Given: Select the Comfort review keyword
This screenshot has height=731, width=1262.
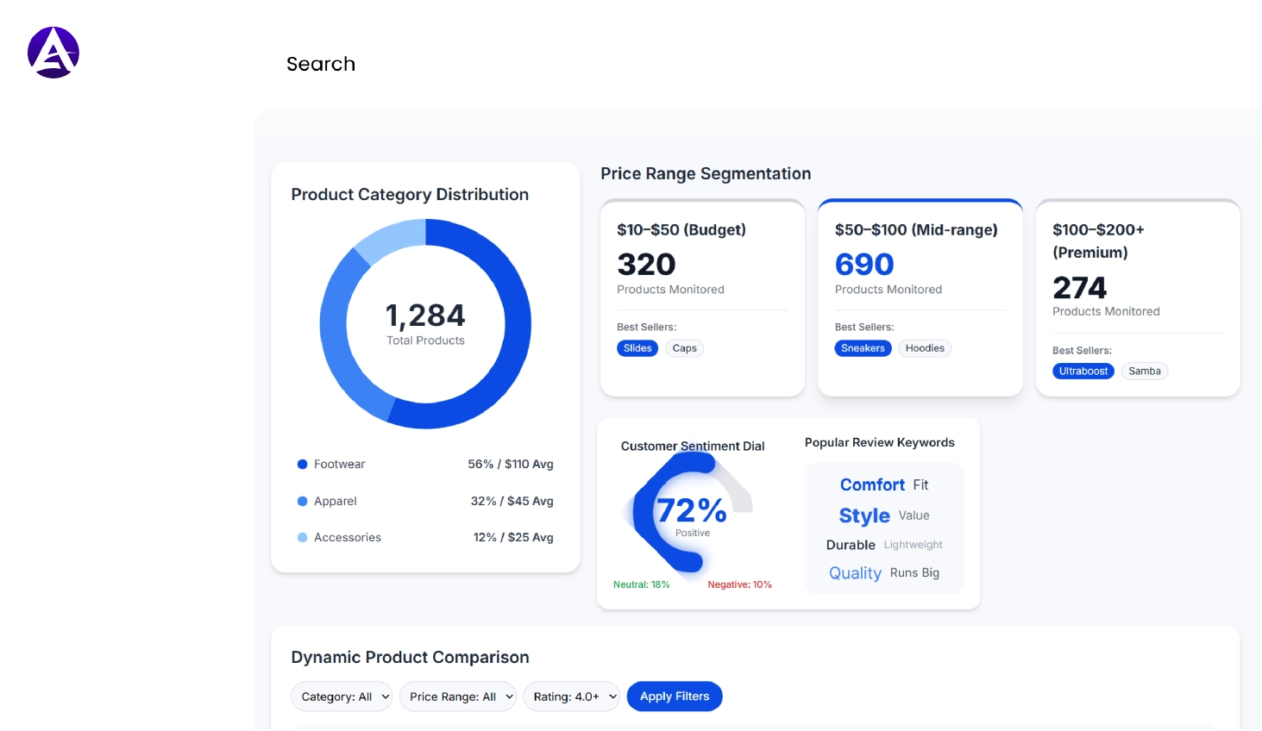Looking at the screenshot, I should [x=872, y=484].
